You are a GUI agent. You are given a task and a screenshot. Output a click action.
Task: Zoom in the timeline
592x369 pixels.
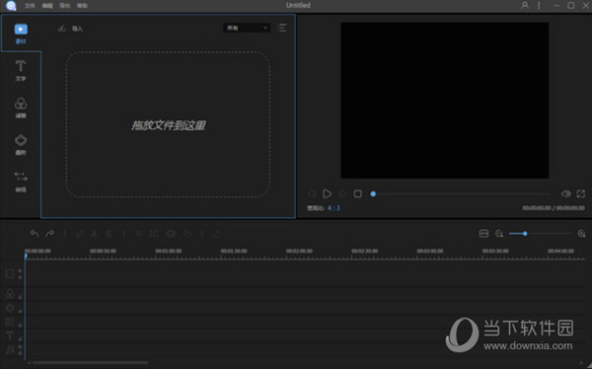pos(582,234)
